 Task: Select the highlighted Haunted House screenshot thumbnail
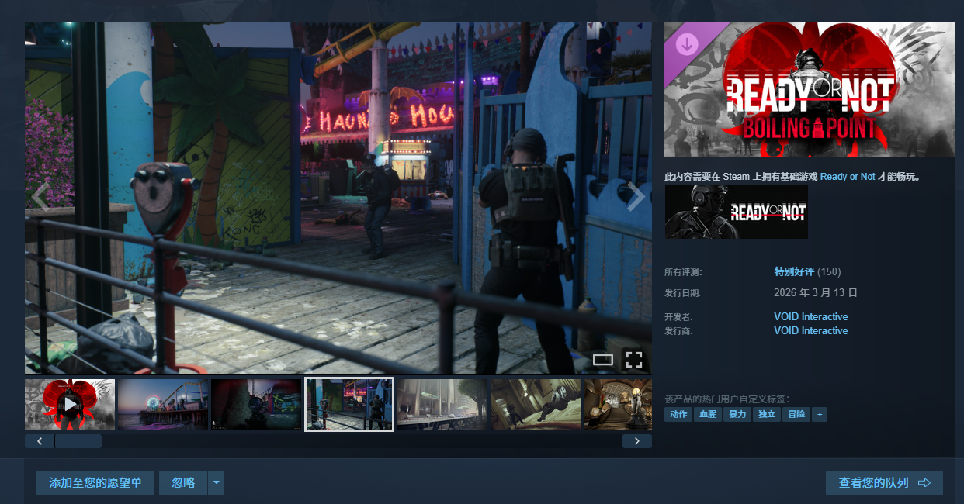tap(349, 404)
